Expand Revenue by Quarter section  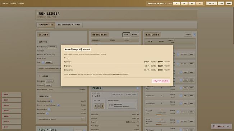(x=83, y=119)
